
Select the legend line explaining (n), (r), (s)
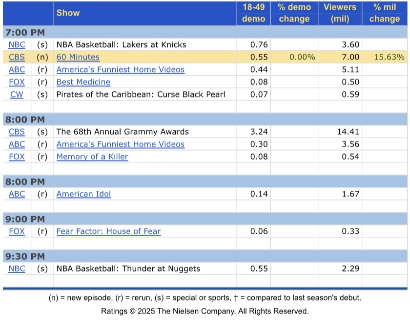point(205,298)
